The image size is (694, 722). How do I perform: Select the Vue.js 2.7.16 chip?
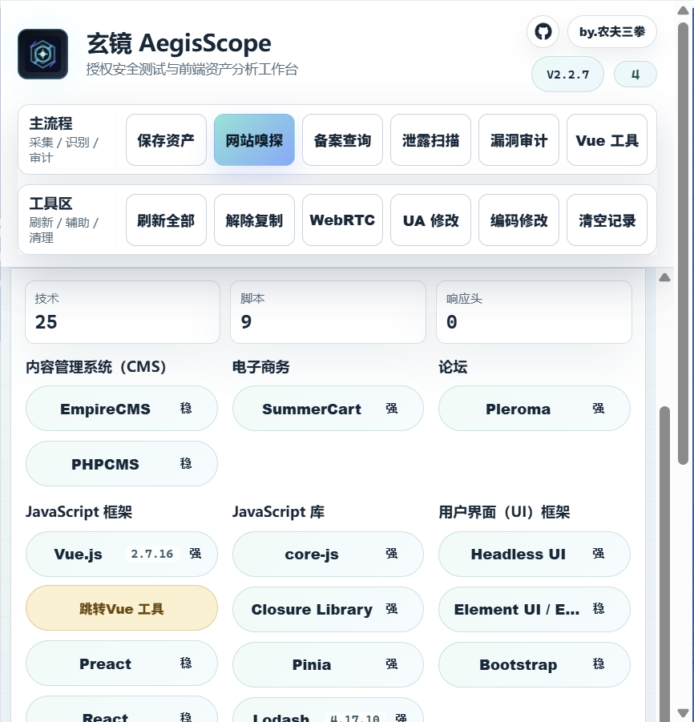tap(122, 554)
